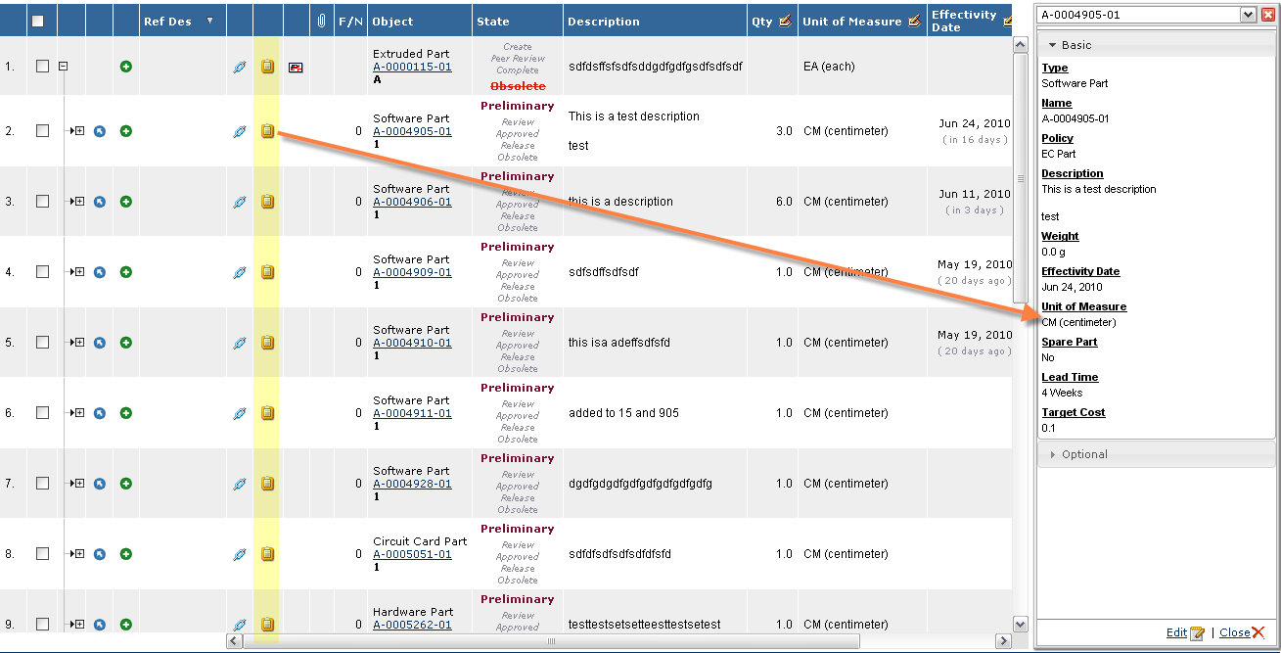Click the pencil icon beside Unit of Measure
This screenshot has height=653, width=1281.
914,21
